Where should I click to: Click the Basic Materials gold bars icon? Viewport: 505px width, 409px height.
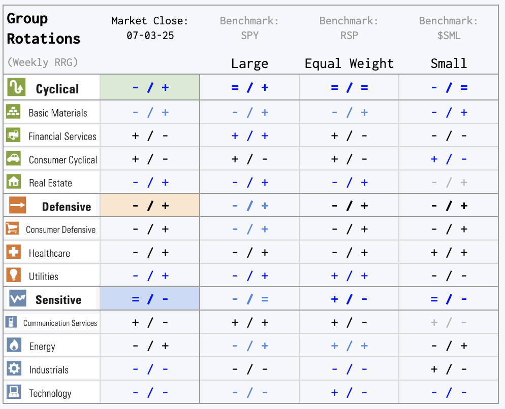click(13, 112)
